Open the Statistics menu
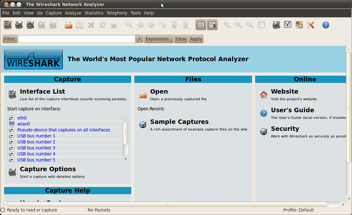352x215 pixels. click(94, 13)
